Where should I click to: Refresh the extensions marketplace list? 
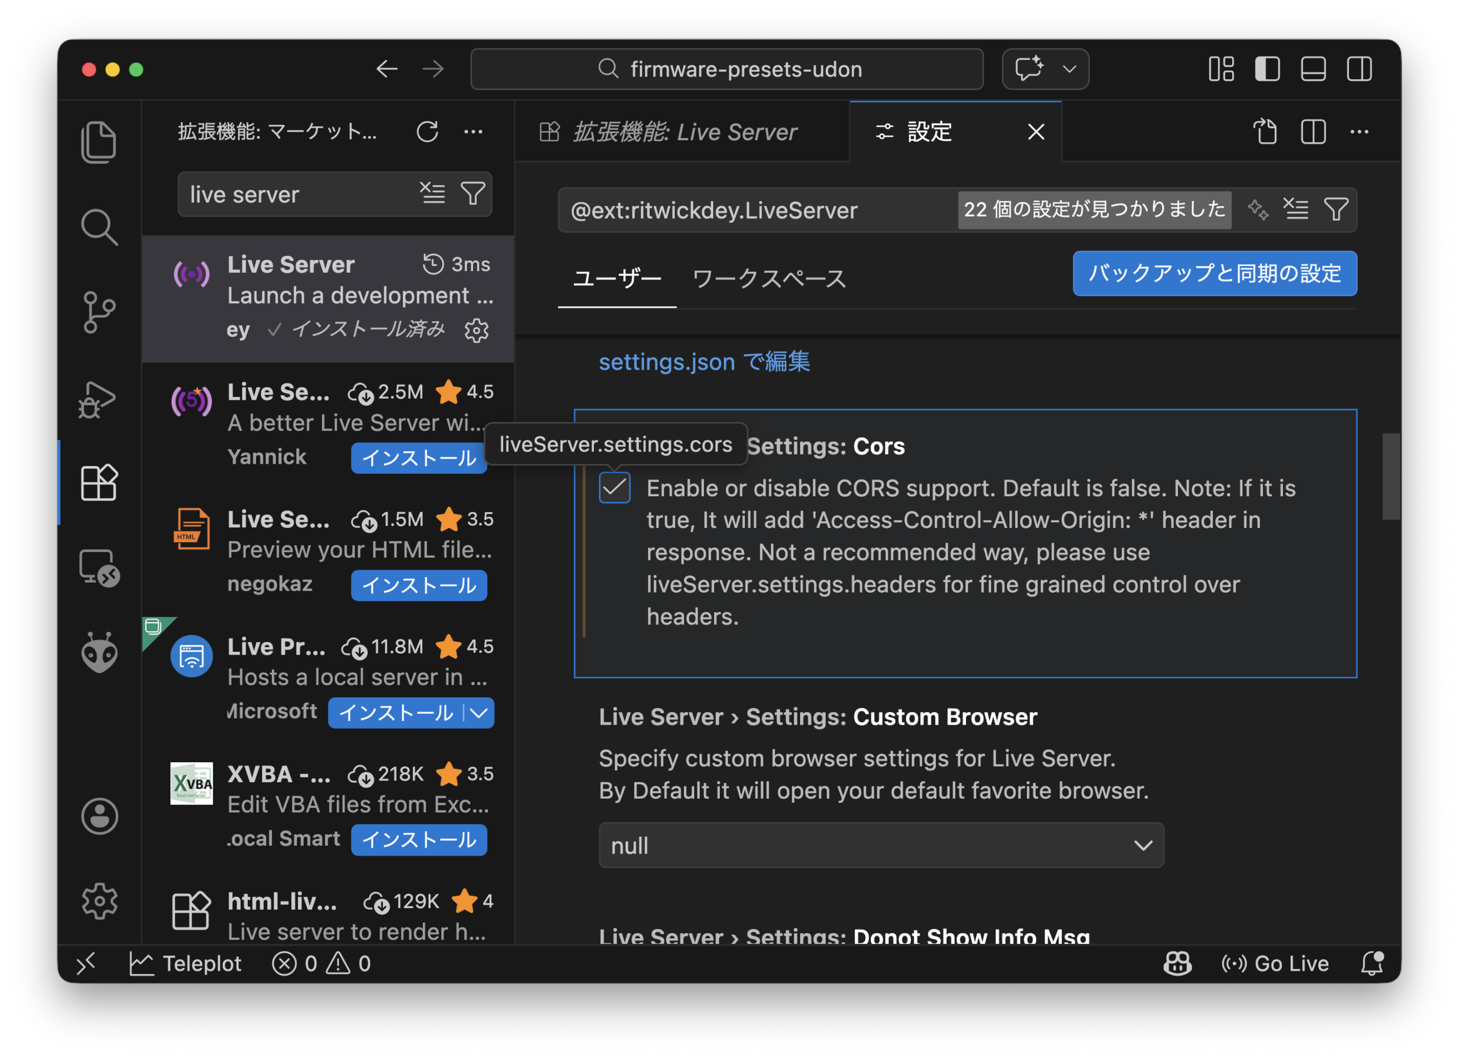(x=427, y=132)
